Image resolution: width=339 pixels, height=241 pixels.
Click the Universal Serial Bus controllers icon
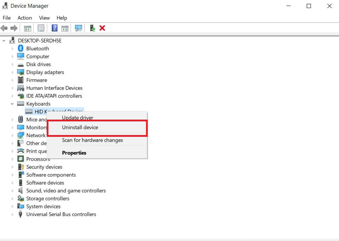tap(20, 214)
